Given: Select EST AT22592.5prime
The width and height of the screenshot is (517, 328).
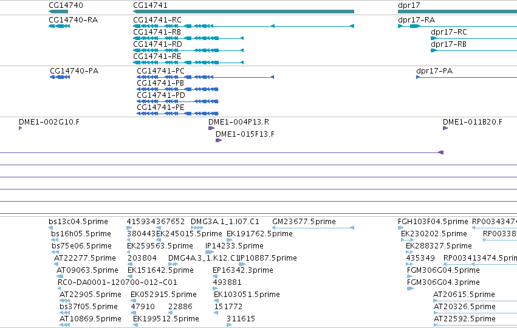Looking at the screenshot, I should pos(464,319).
